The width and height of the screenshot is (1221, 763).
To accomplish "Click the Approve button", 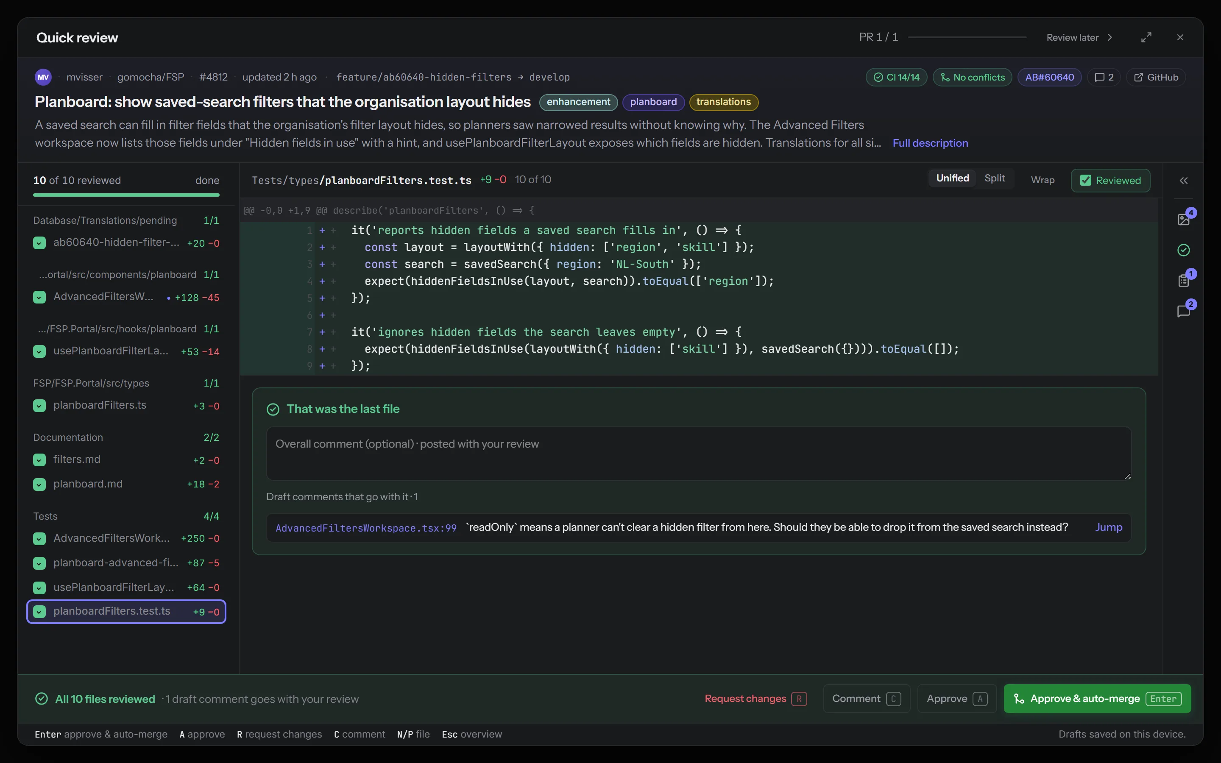I will click(x=956, y=699).
